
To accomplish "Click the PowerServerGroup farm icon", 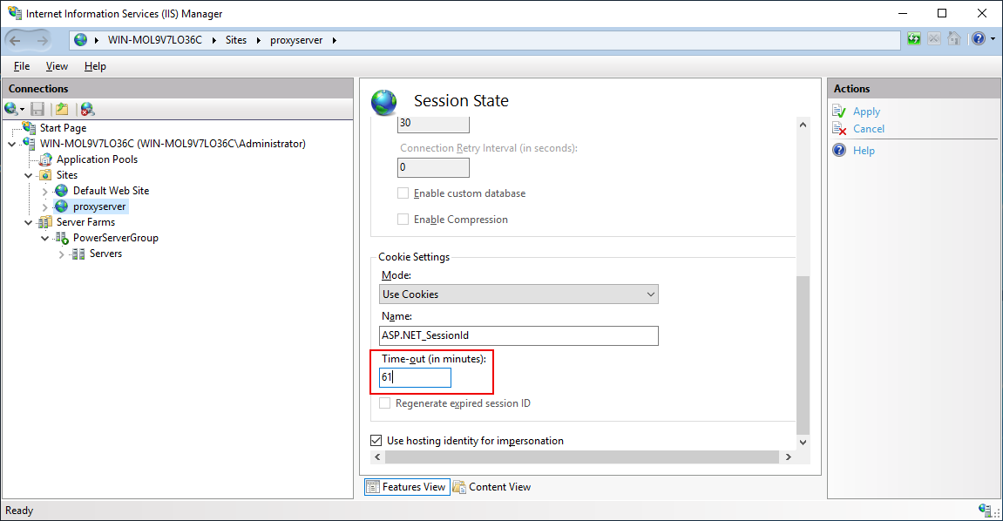I will 62,238.
